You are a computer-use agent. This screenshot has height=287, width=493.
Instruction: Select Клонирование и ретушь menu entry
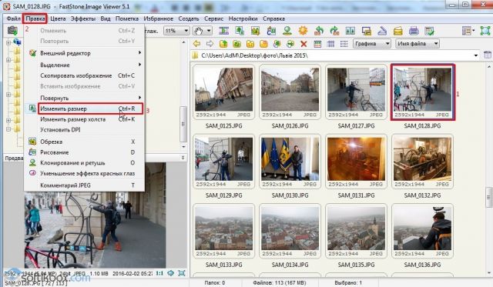coord(84,162)
